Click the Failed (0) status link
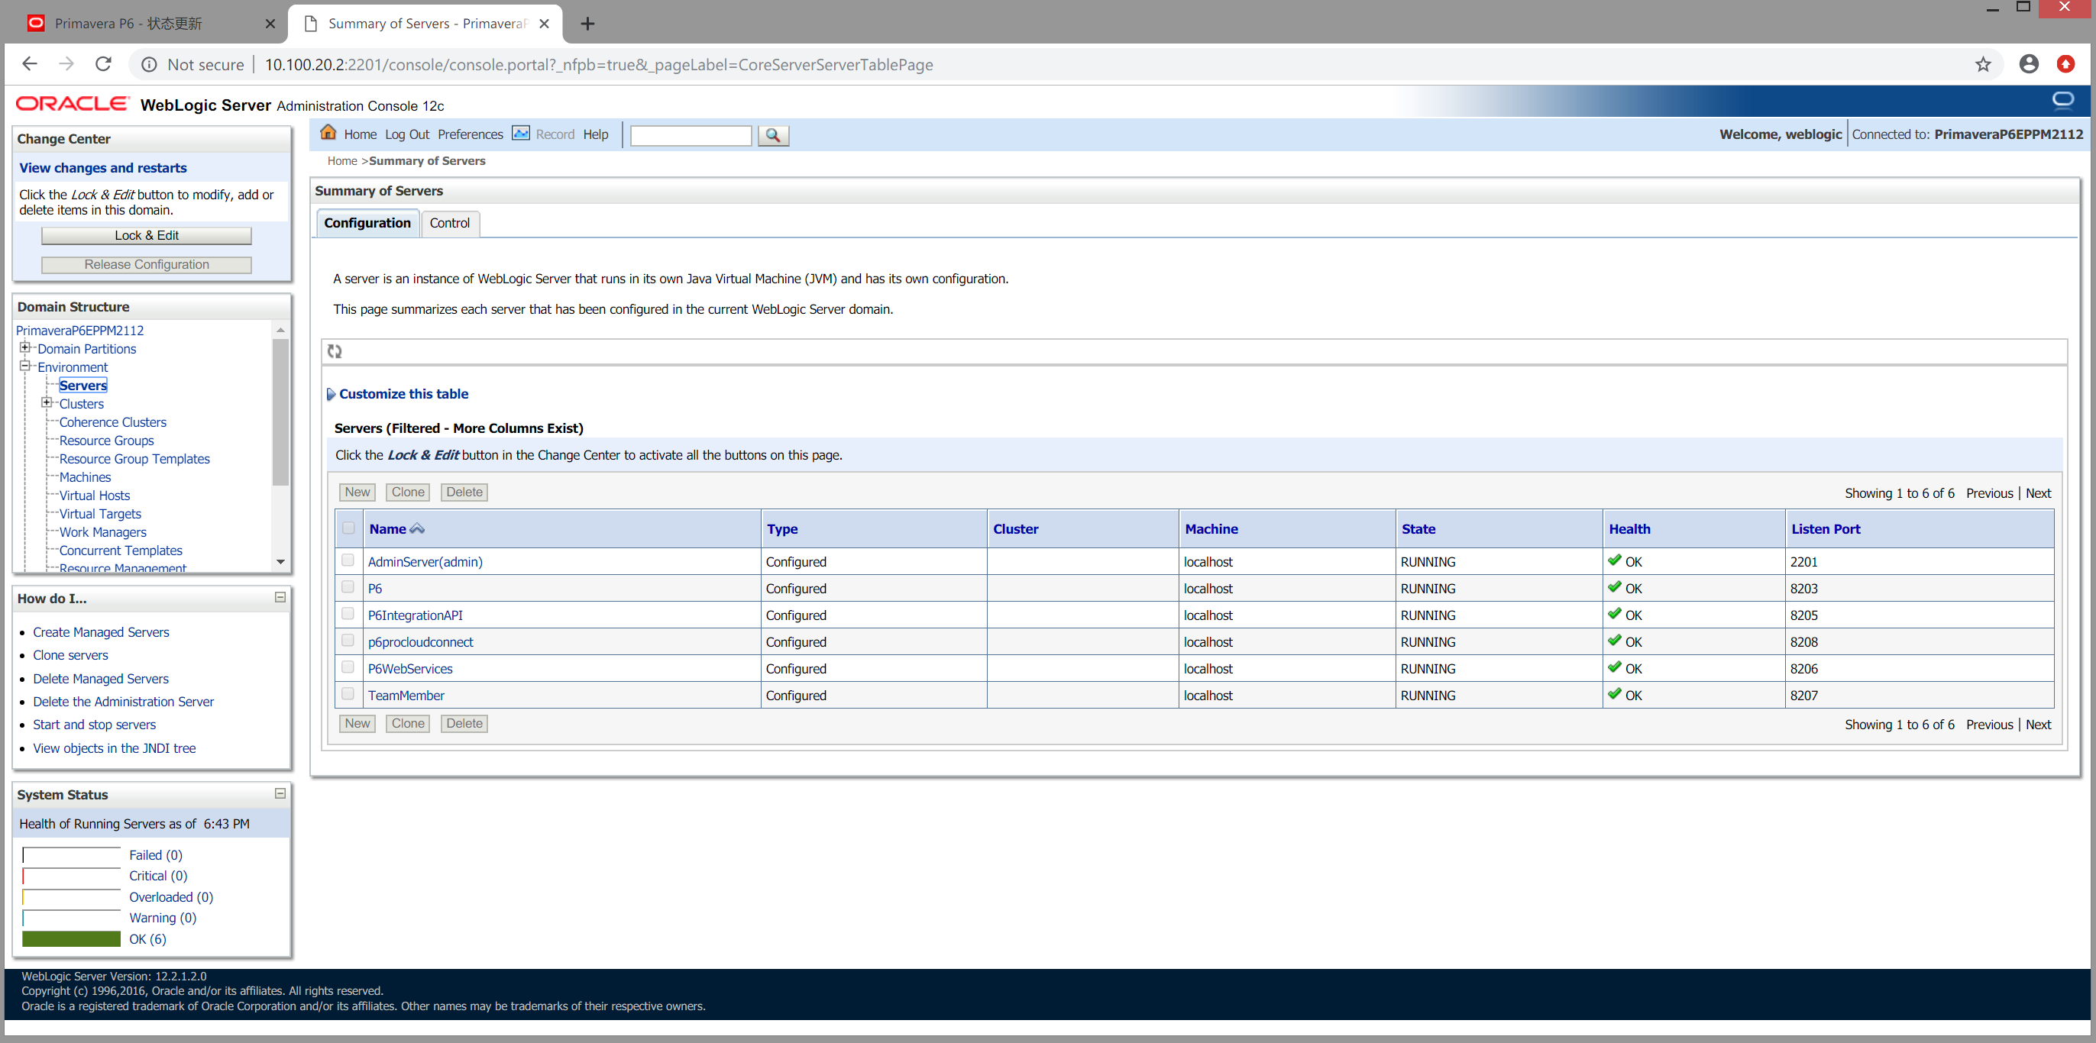Viewport: 2096px width, 1043px height. click(x=155, y=855)
